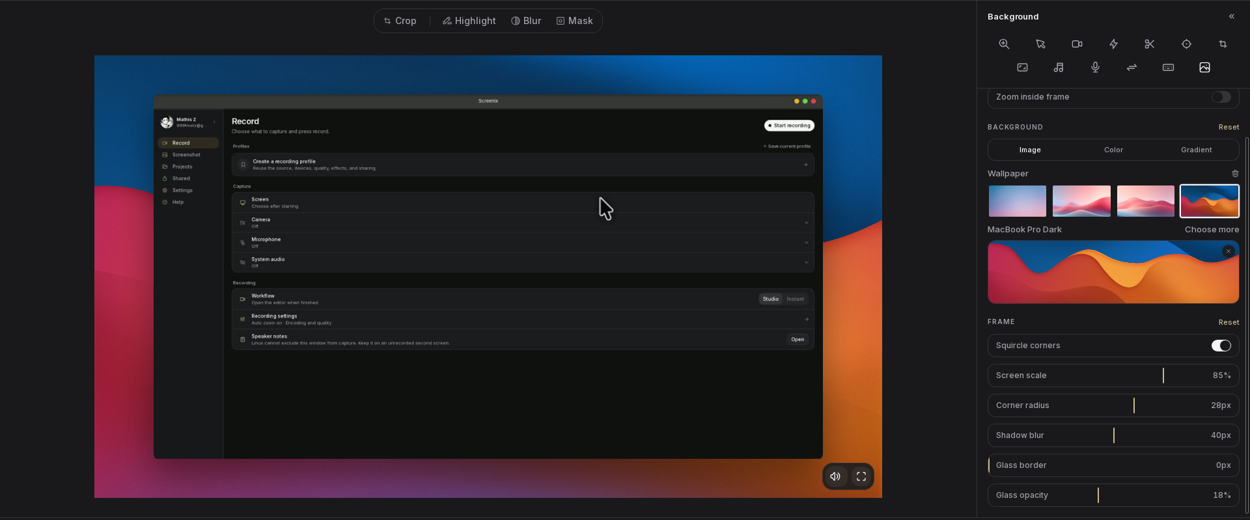
Task: Select the swap arrows panel icon
Action: click(x=1132, y=68)
